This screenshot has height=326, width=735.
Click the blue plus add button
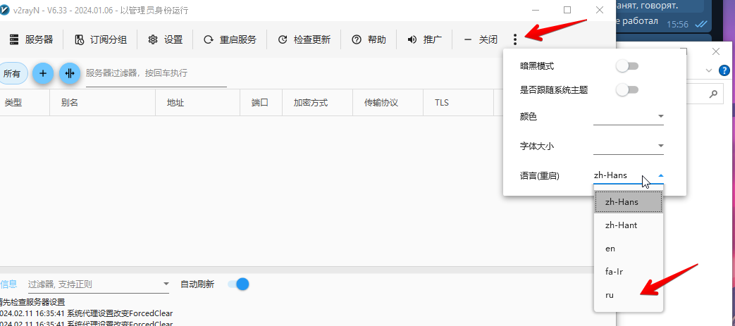tap(43, 73)
